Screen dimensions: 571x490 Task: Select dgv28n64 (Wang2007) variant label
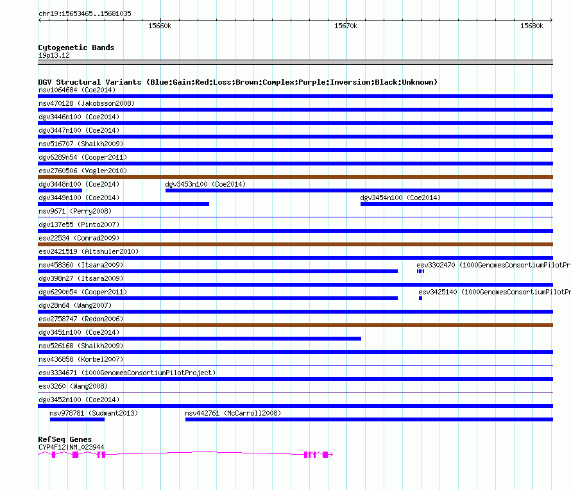coord(75,305)
